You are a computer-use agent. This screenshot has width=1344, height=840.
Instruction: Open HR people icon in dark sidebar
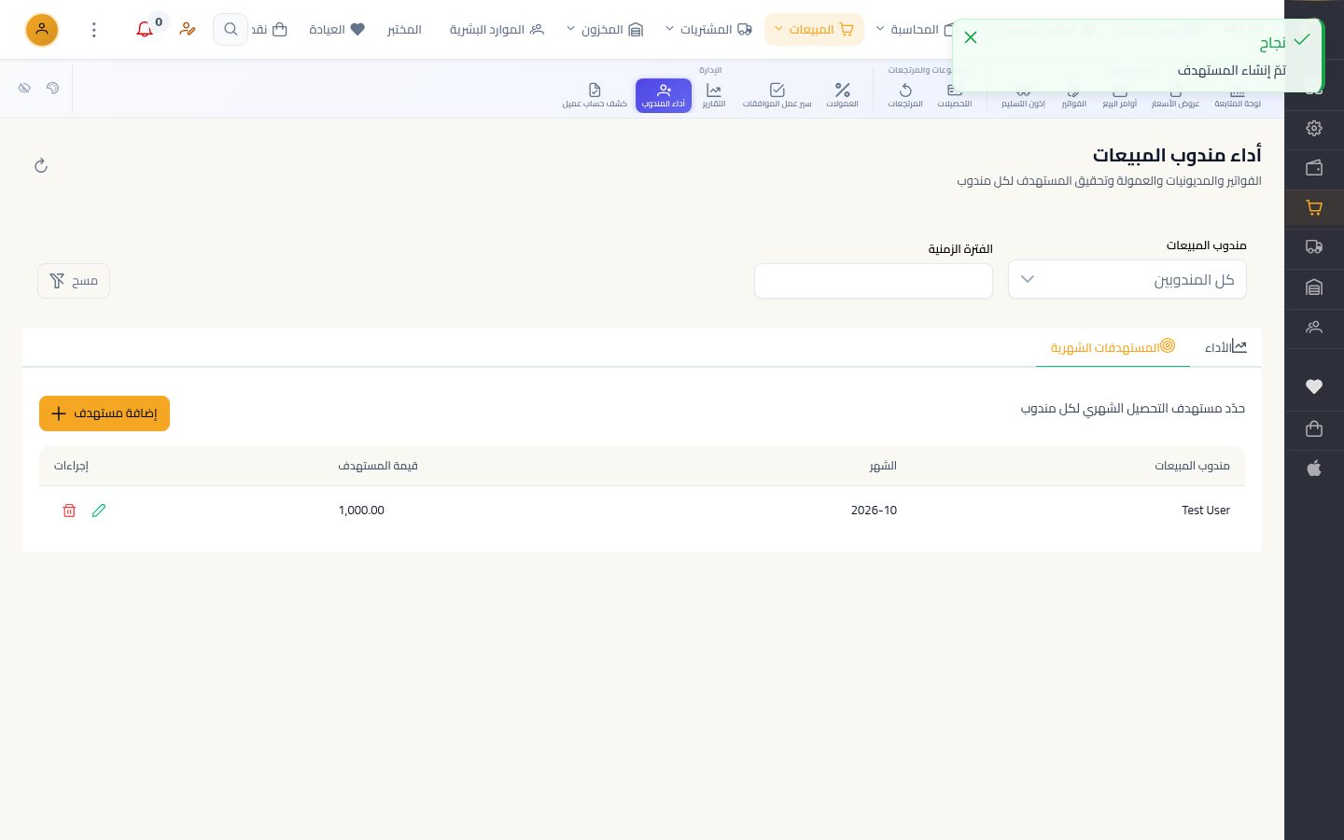click(x=1314, y=328)
